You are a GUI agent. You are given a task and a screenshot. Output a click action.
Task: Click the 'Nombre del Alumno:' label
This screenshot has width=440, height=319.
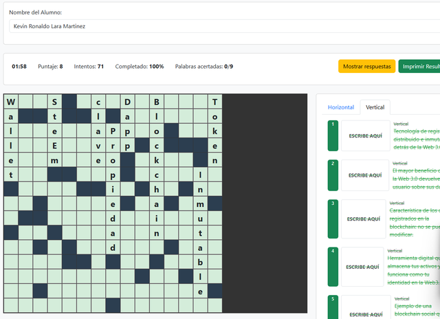click(x=35, y=12)
